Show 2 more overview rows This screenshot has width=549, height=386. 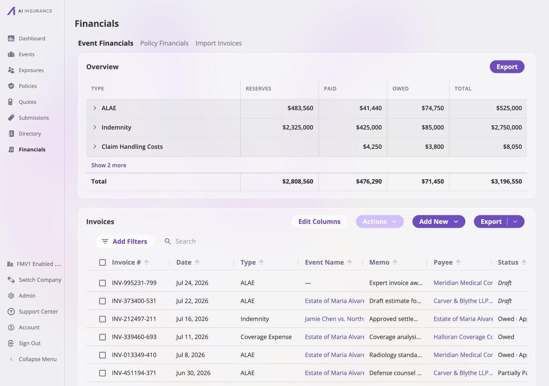tap(109, 165)
